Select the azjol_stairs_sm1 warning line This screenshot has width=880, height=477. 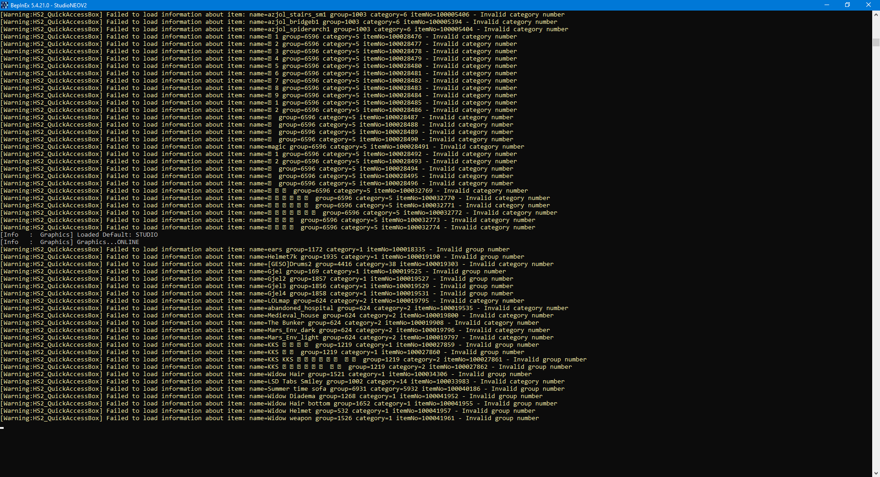coord(282,15)
